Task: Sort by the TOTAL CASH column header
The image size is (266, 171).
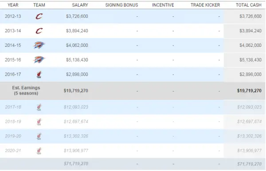Action: (x=249, y=5)
